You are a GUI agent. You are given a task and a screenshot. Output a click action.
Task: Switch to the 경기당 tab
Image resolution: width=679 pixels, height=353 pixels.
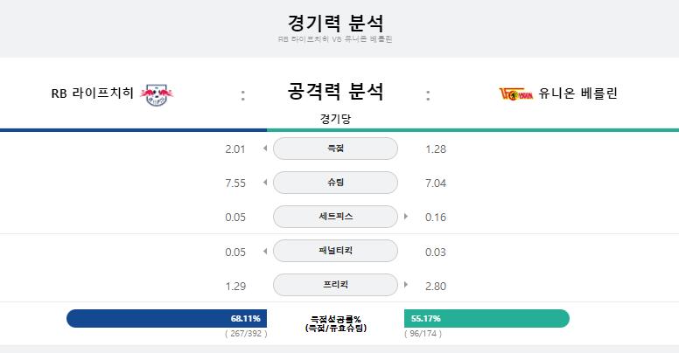pyautogui.click(x=336, y=119)
